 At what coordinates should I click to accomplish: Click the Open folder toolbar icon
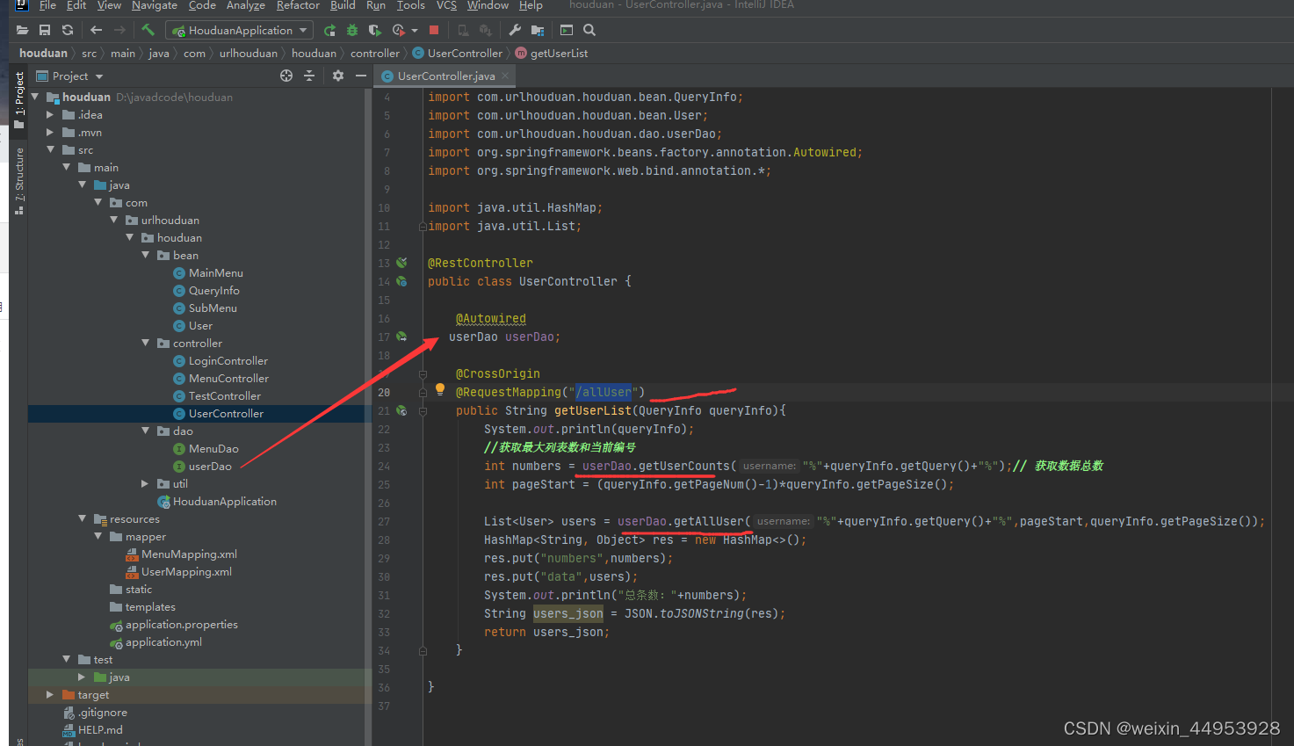(x=22, y=30)
